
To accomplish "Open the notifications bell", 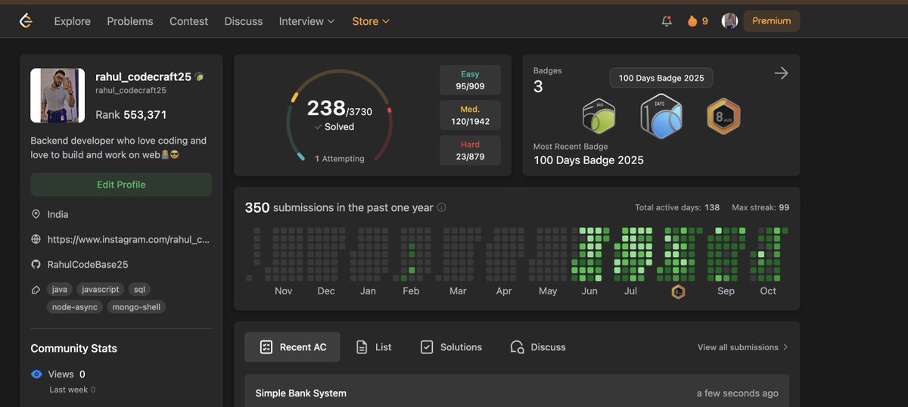I will pyautogui.click(x=667, y=21).
